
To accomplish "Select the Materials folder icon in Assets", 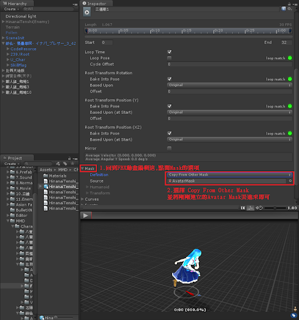I will click(46, 176).
